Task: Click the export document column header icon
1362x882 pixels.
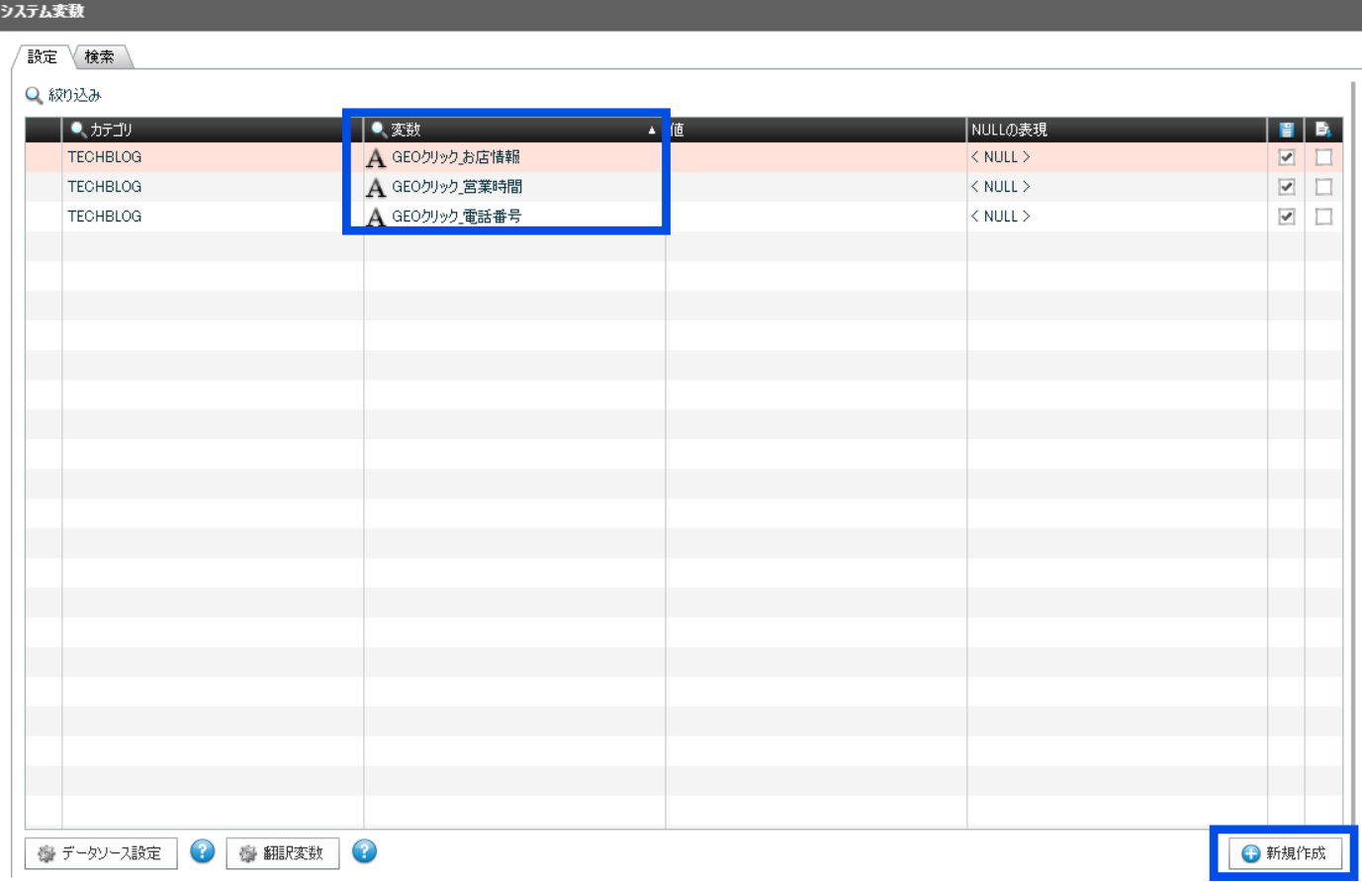Action: tap(1322, 130)
